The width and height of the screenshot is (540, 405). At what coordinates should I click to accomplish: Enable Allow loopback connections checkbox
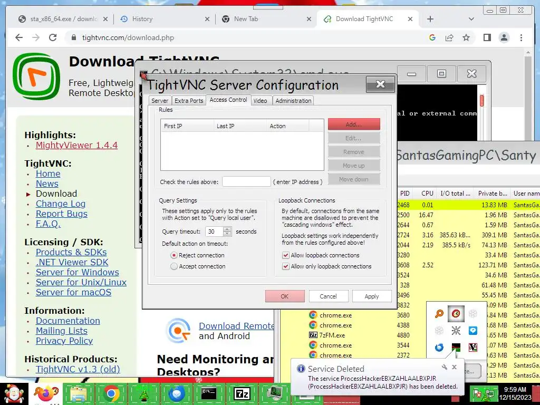click(x=285, y=255)
